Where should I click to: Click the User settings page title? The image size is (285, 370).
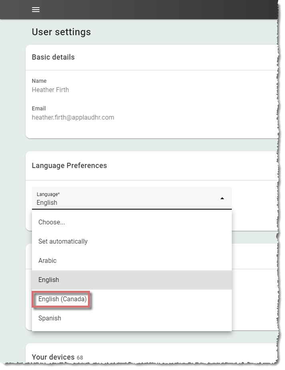point(61,32)
